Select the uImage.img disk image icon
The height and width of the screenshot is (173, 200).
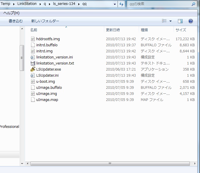point(33,93)
